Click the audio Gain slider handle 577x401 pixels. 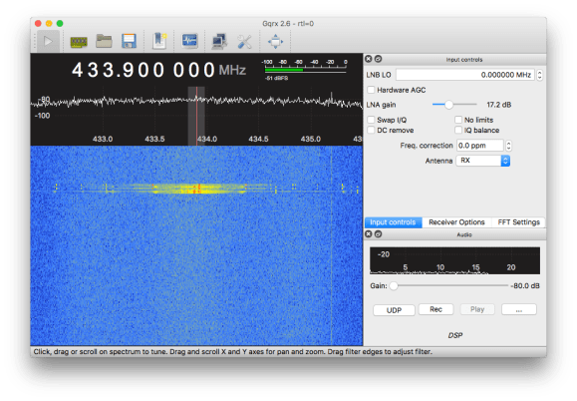394,285
